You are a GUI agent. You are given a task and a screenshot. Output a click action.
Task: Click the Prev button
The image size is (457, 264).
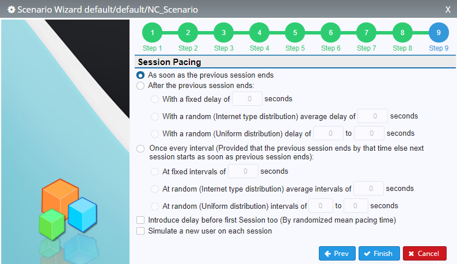click(337, 254)
